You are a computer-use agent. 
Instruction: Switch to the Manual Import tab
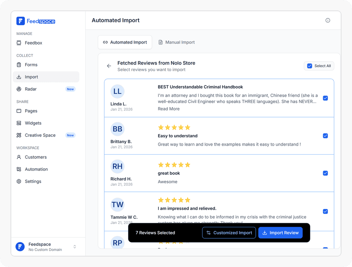pyautogui.click(x=177, y=42)
